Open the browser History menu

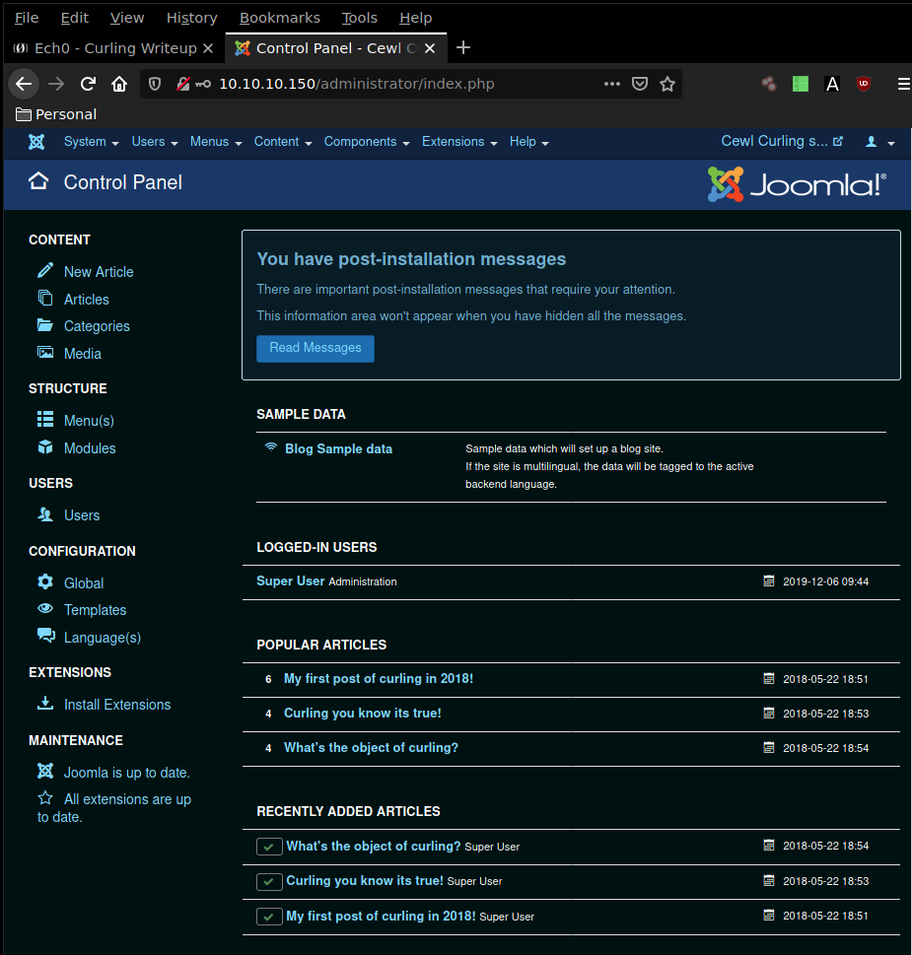point(192,18)
